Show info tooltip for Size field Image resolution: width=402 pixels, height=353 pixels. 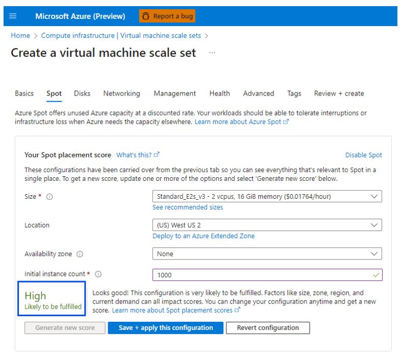[49, 197]
